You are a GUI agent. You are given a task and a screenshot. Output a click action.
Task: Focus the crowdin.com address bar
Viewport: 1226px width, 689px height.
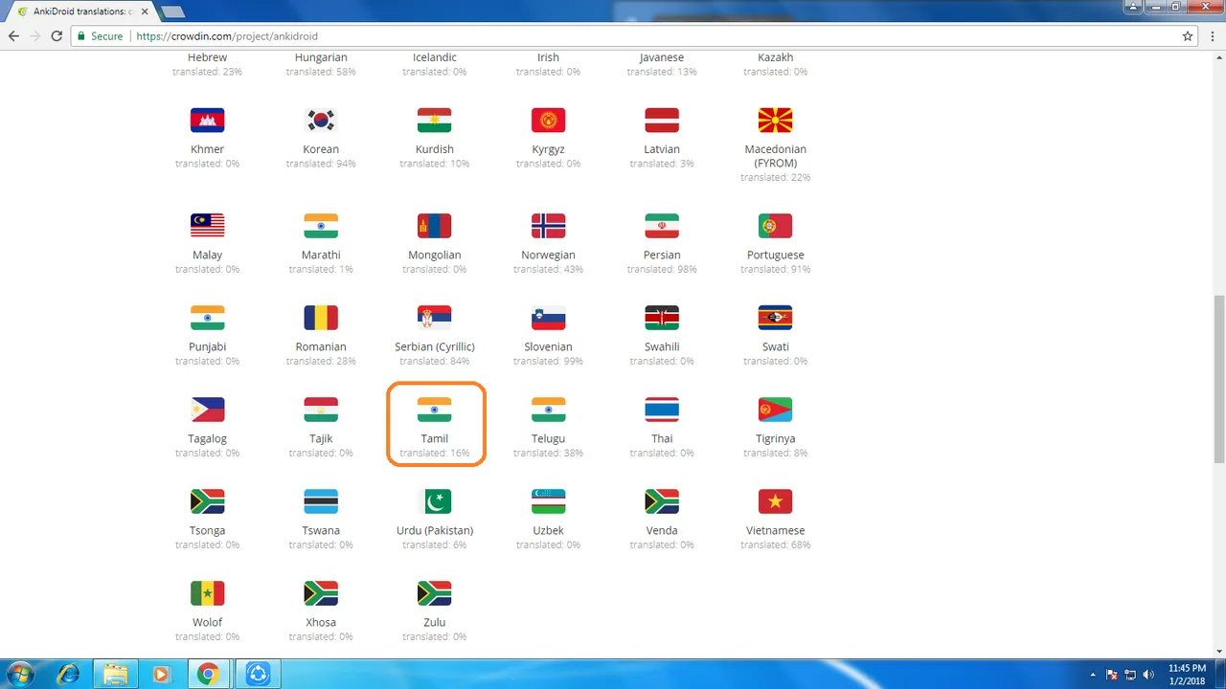636,36
